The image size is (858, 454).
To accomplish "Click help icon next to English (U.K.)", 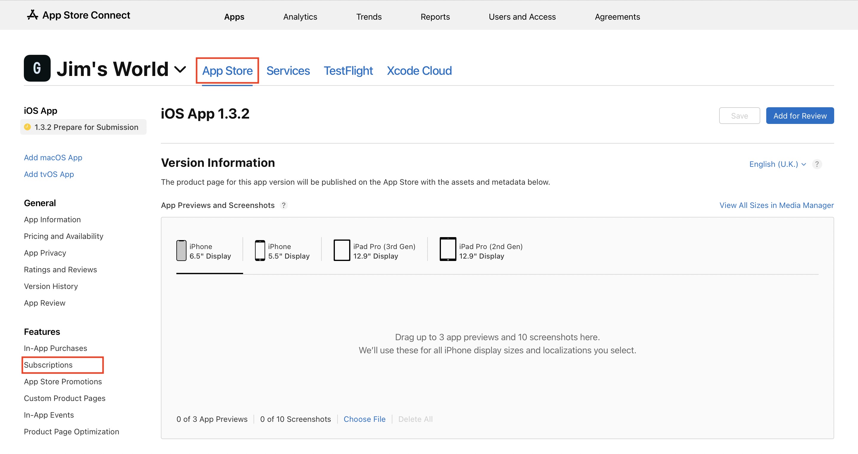I will 817,164.
